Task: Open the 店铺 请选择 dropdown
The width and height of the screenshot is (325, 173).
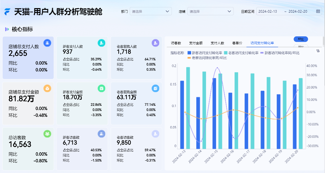Action: pos(211,11)
